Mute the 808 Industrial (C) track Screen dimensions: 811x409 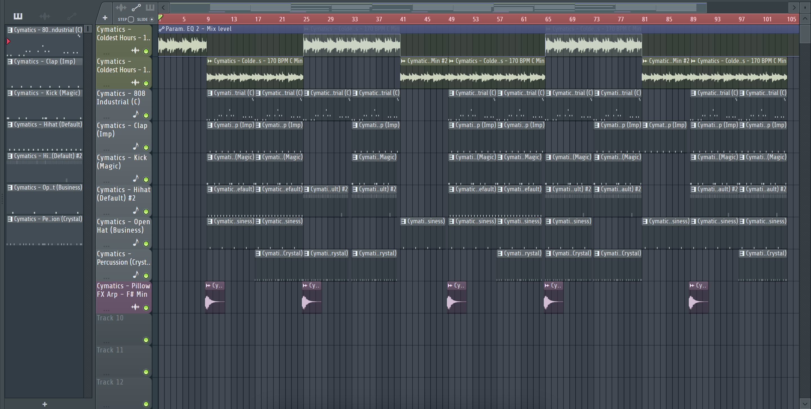pyautogui.click(x=146, y=115)
